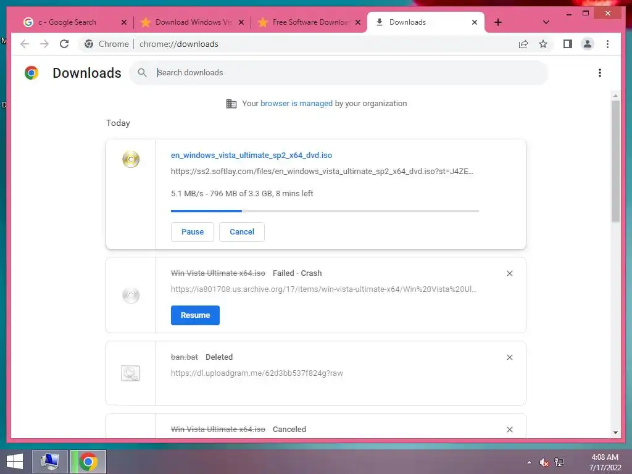This screenshot has height=474, width=632.
Task: Switch to the Google Search tab
Action: pos(67,22)
